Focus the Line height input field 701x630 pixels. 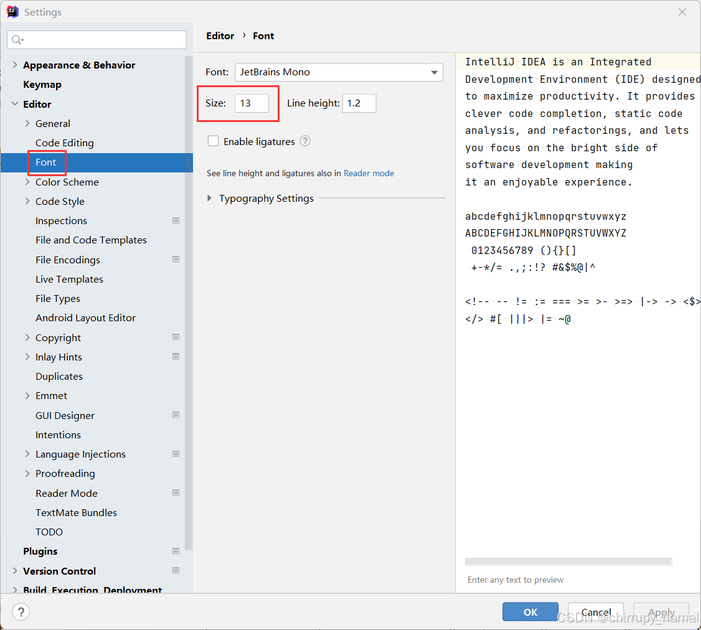(359, 103)
